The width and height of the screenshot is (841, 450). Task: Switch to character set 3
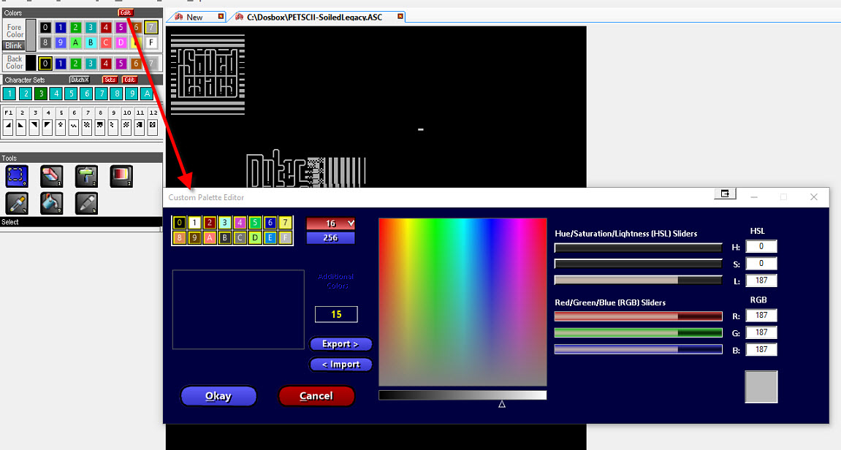coord(41,93)
